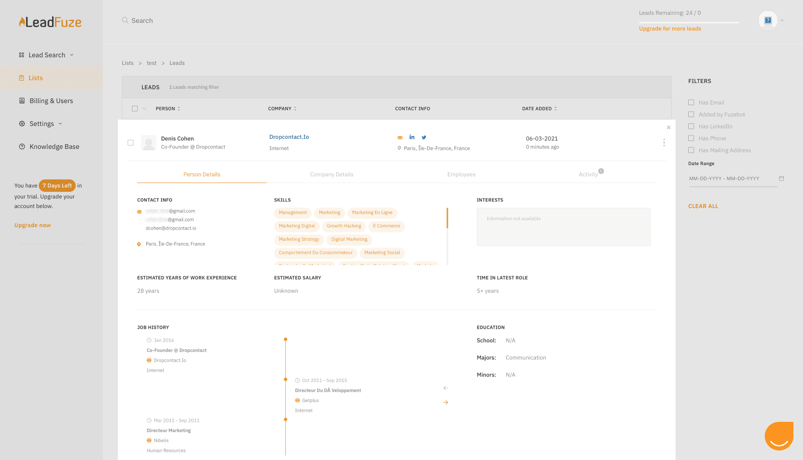Click the envelope icon in Contact Info
This screenshot has height=460, width=803.
[x=140, y=211]
